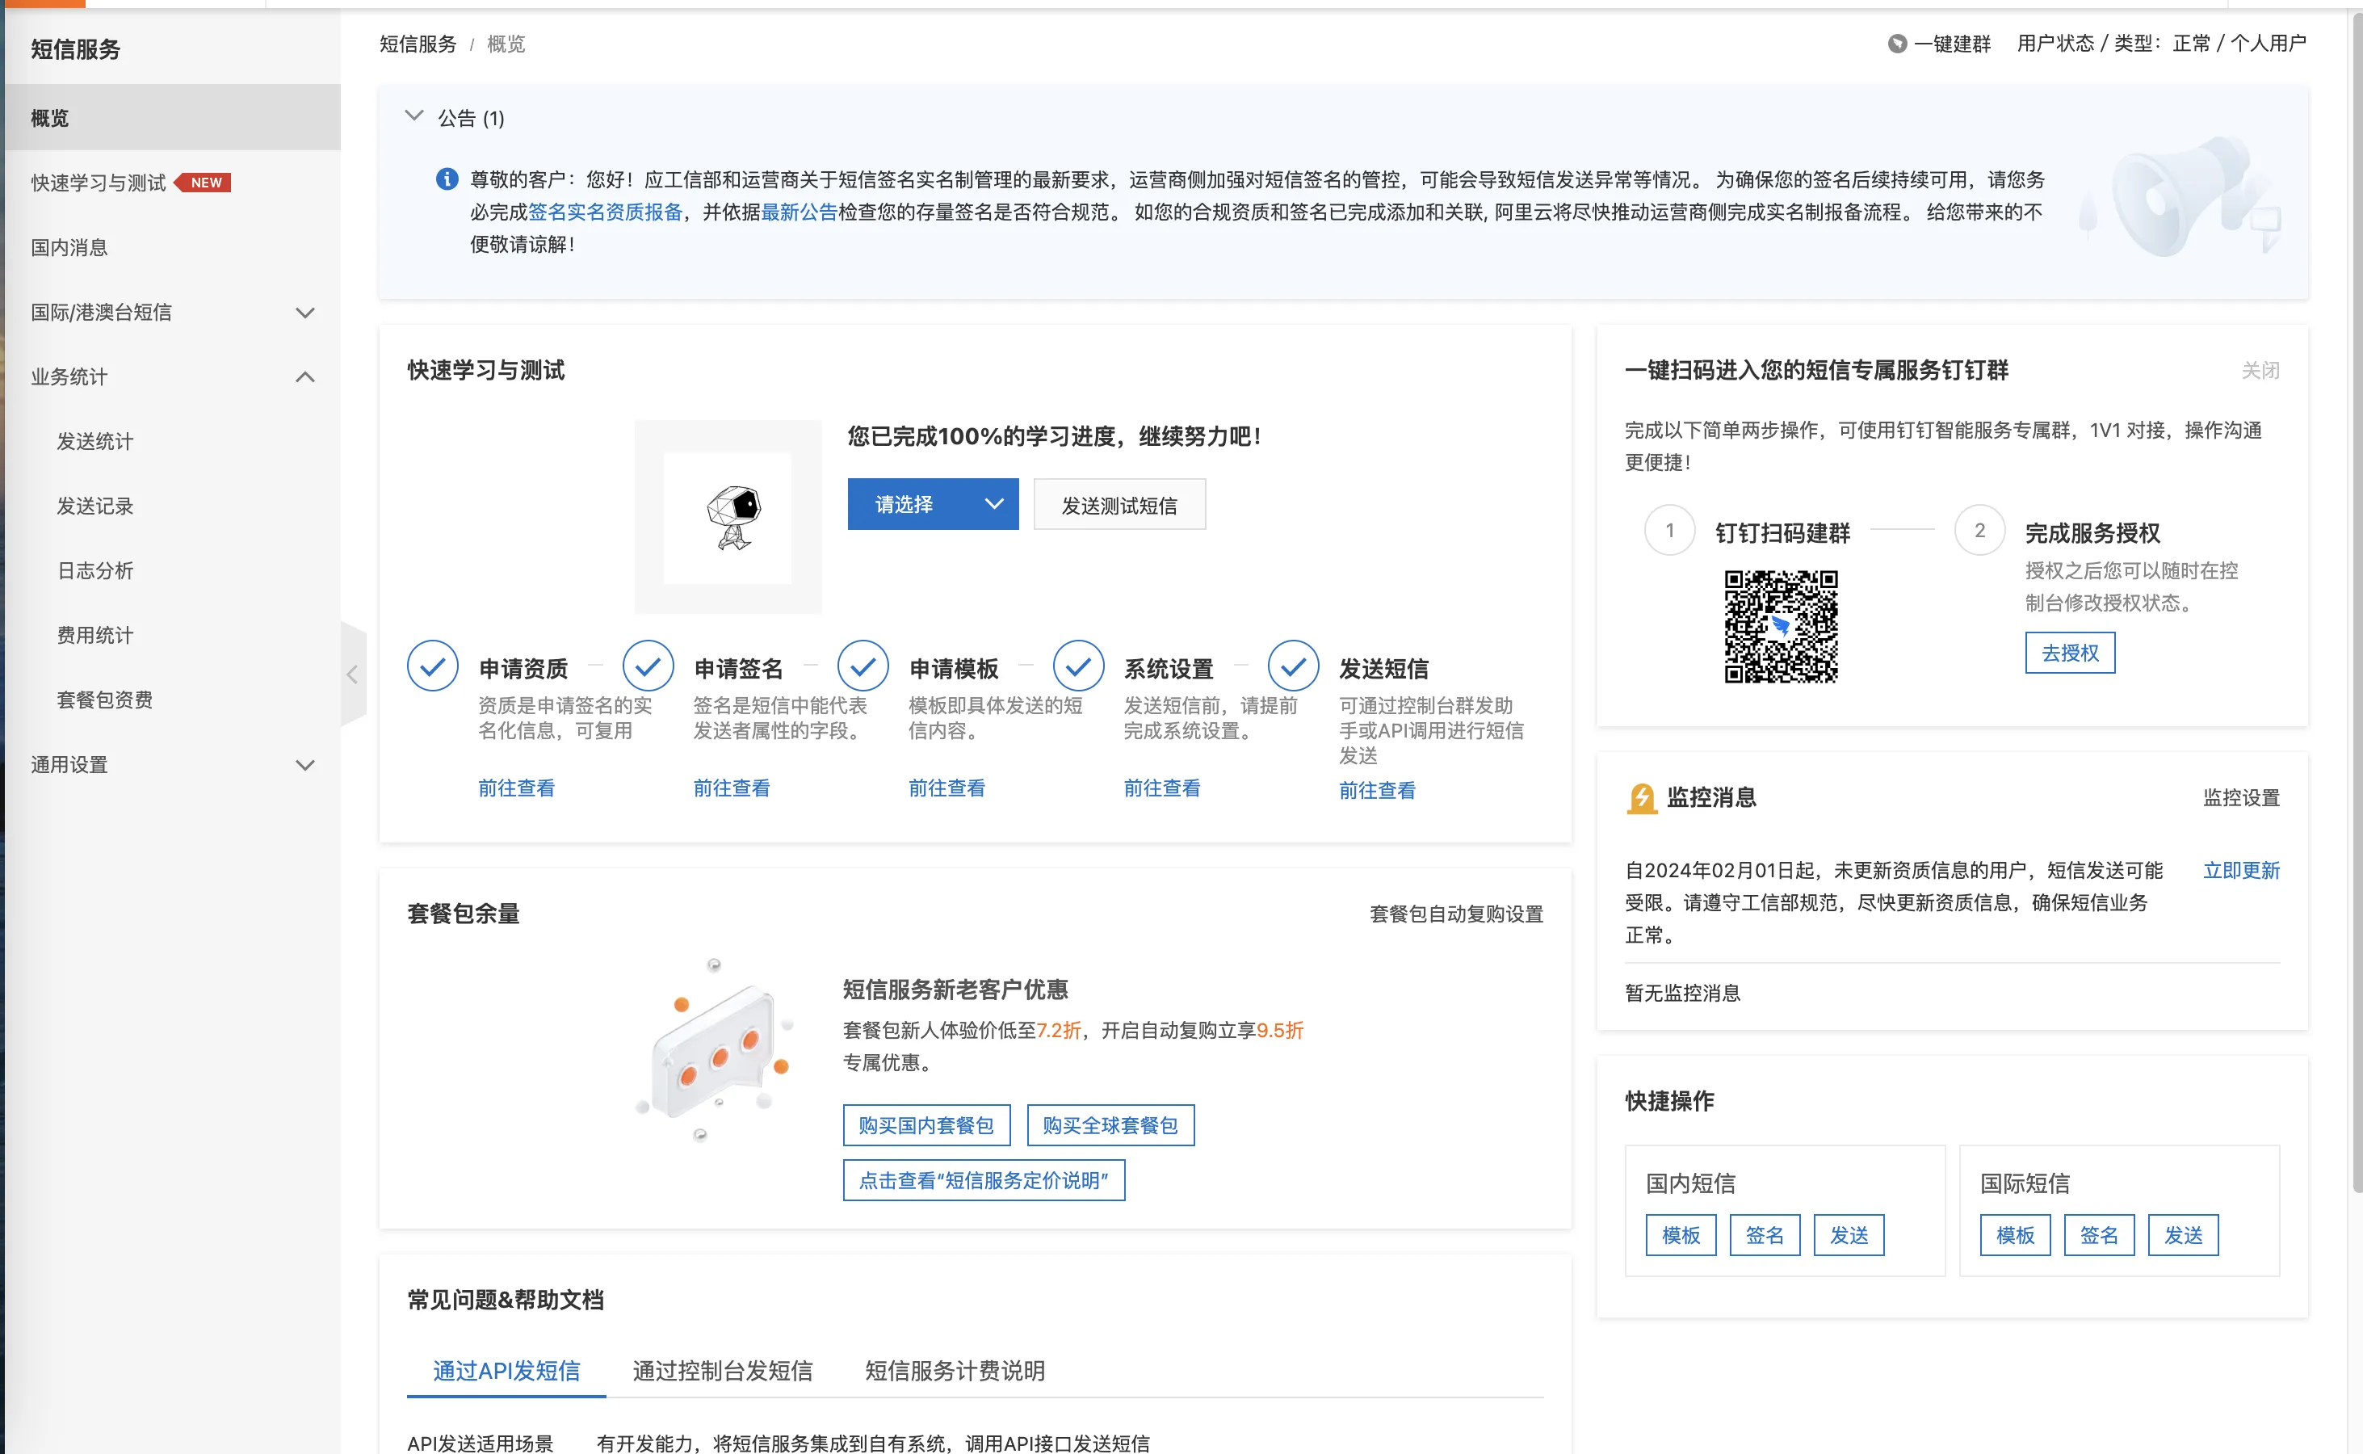Click the checkmark circle for 发送短信
Screen dimensions: 2363x1454
pyautogui.click(x=1293, y=666)
